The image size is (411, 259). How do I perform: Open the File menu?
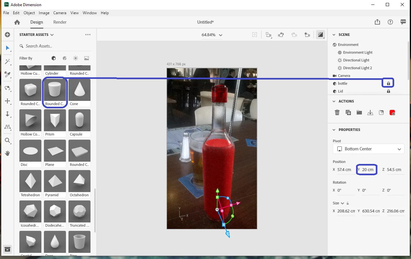6,13
